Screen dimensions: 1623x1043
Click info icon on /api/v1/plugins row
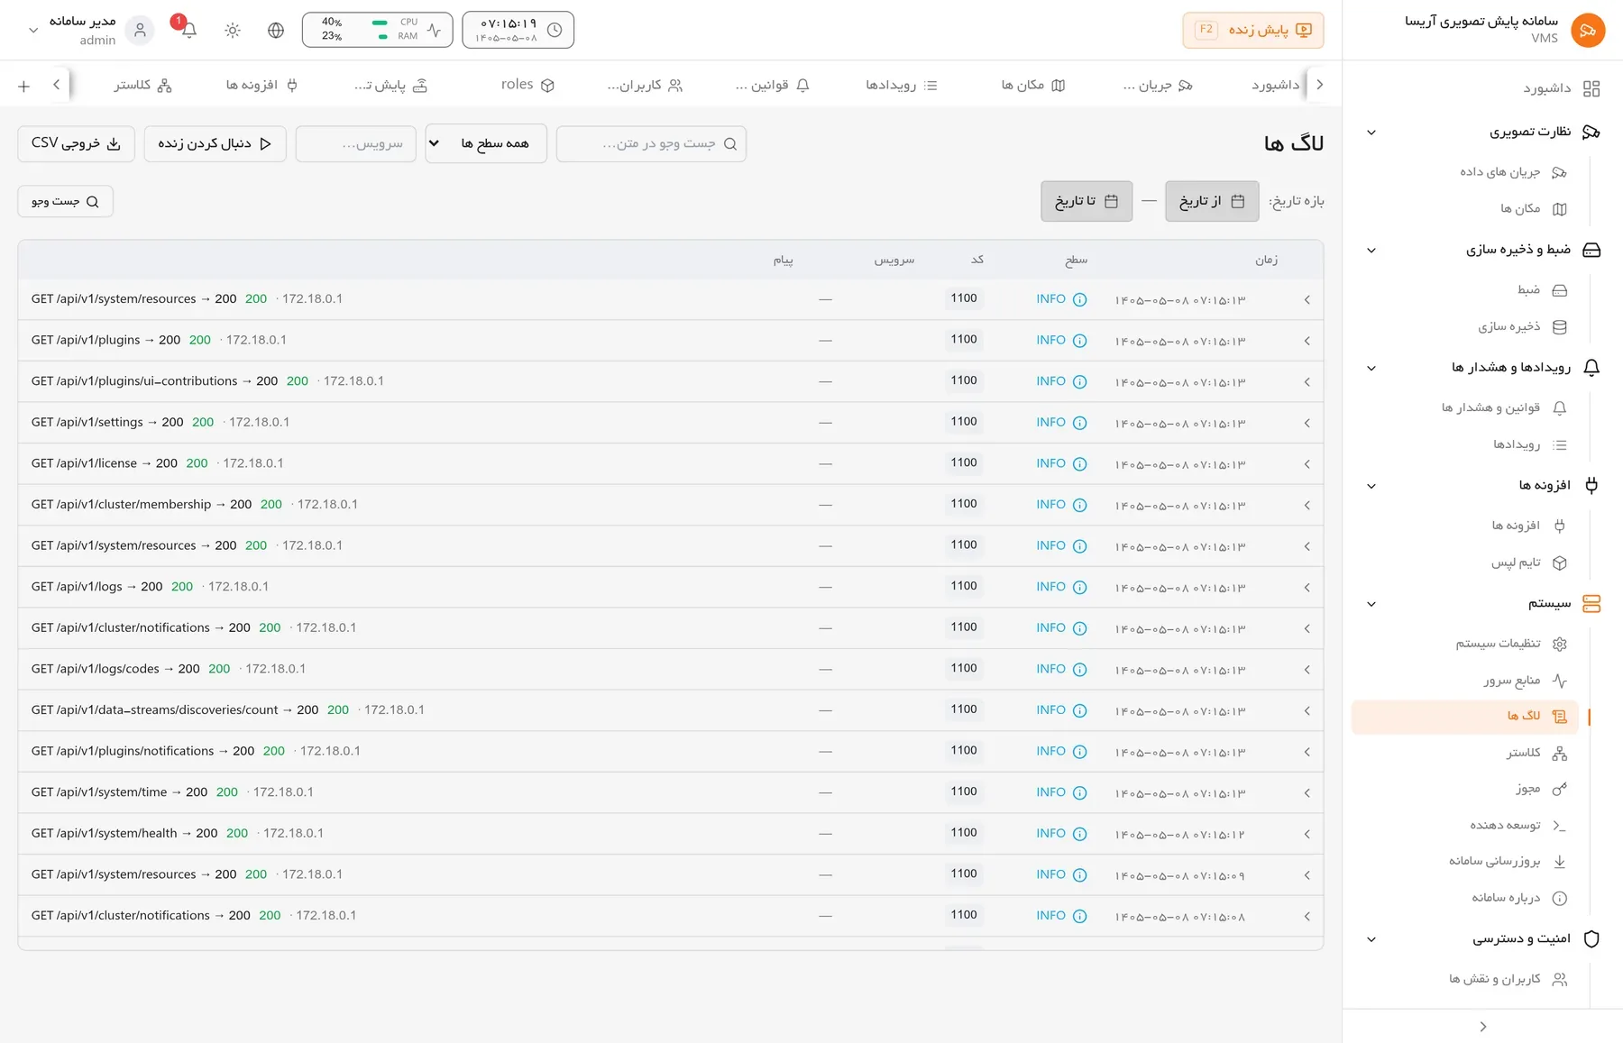pos(1079,341)
